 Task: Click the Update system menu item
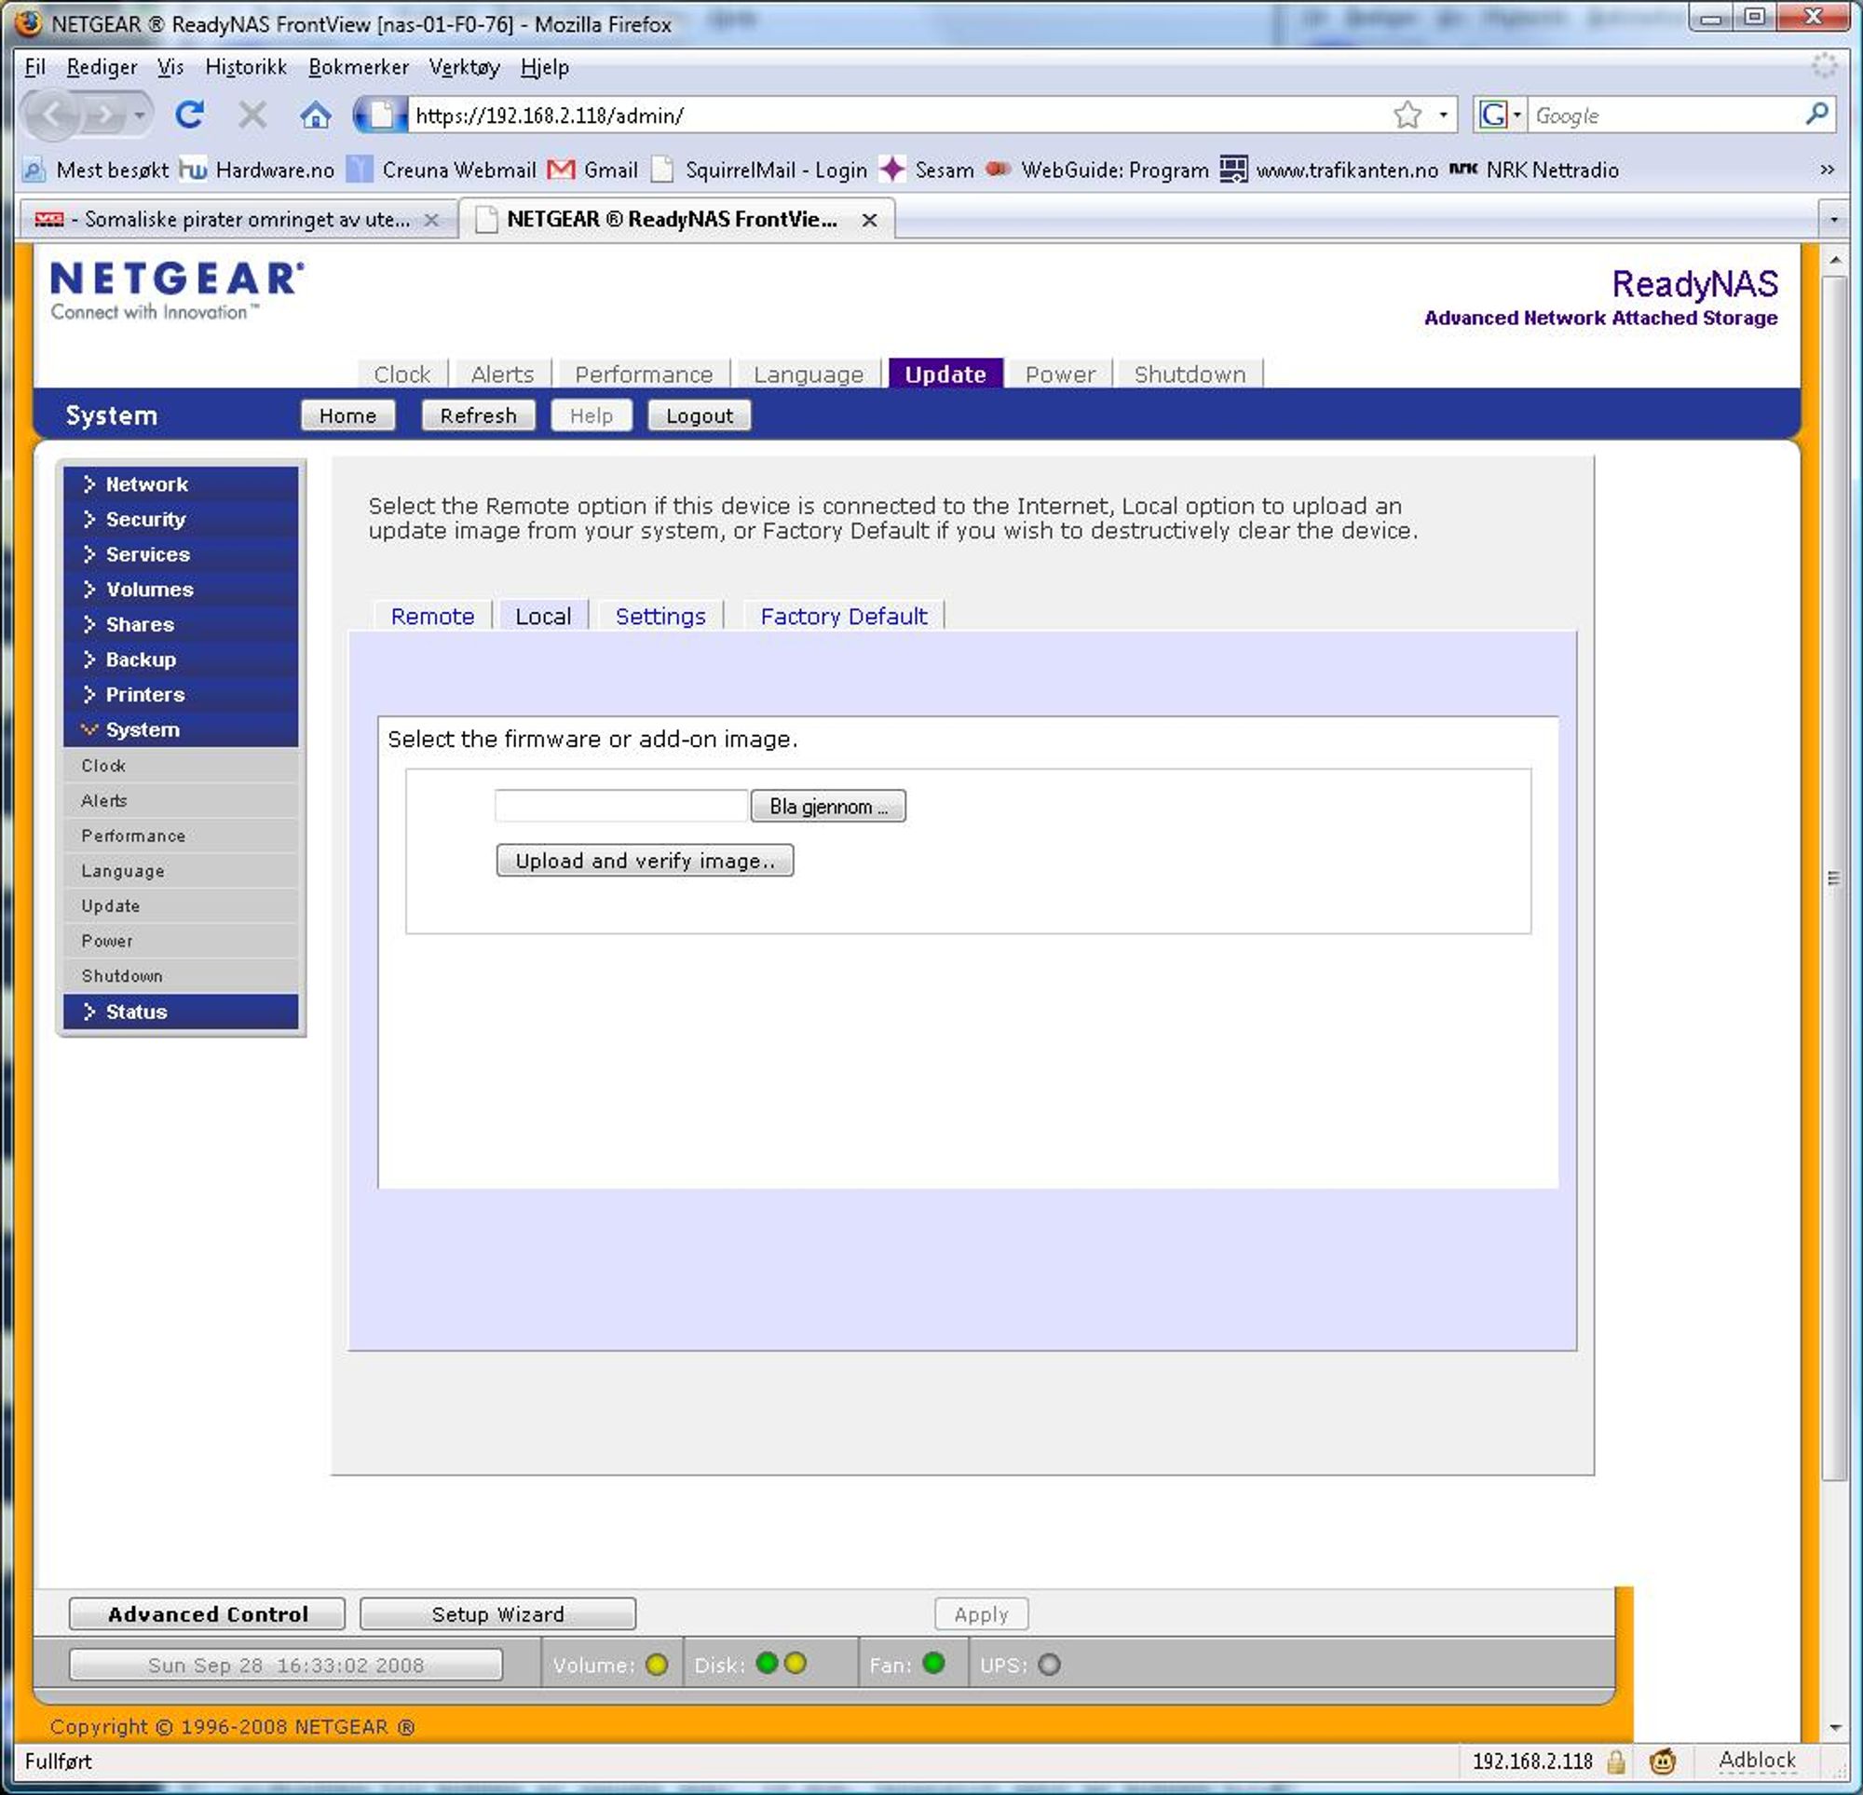[x=108, y=905]
